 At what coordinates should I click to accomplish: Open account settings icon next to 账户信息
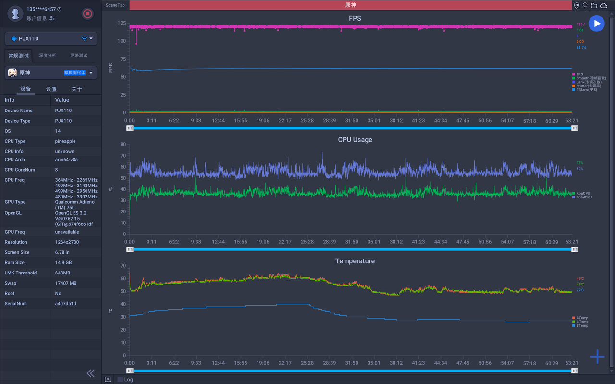pyautogui.click(x=52, y=18)
